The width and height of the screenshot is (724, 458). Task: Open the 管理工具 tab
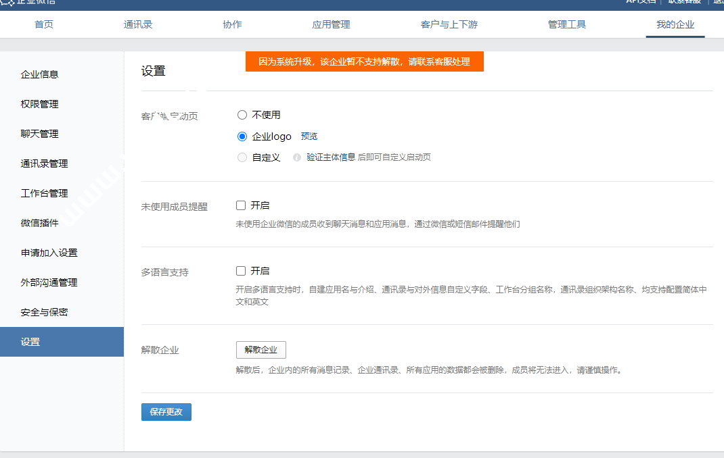tap(567, 25)
